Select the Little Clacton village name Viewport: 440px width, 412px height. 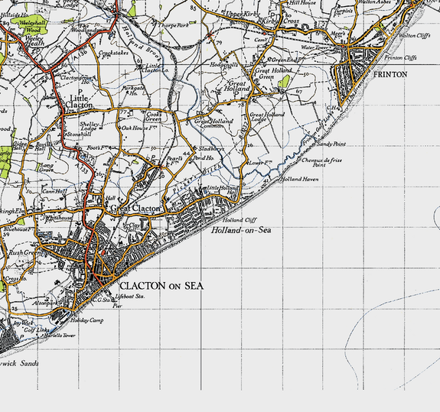tap(79, 102)
